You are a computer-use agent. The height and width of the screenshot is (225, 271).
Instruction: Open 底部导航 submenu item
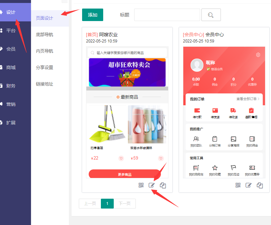click(x=45, y=35)
